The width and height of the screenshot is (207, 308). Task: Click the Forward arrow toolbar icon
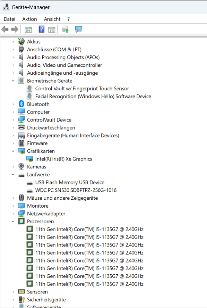pyautogui.click(x=15, y=30)
